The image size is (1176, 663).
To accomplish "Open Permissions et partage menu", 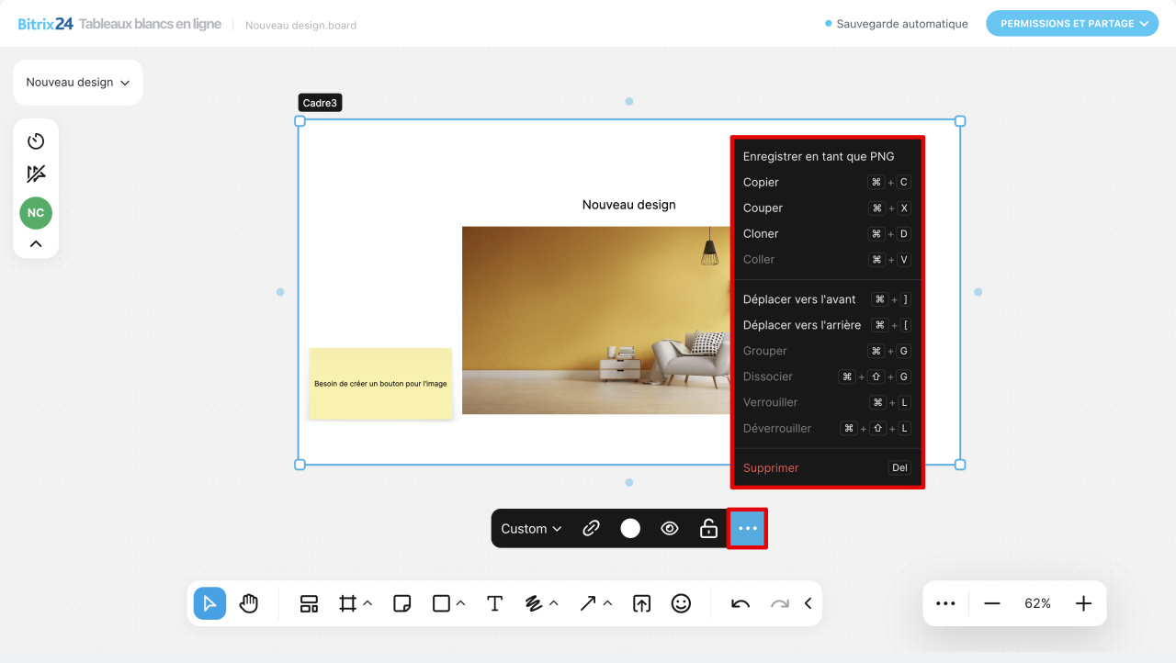I will coord(1071,23).
